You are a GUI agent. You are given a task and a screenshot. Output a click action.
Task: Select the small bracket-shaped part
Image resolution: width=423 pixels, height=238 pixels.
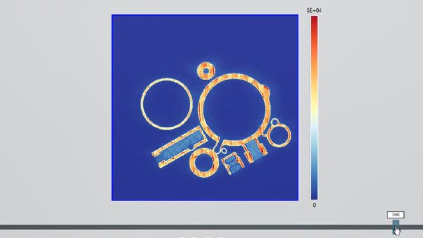coord(233,162)
